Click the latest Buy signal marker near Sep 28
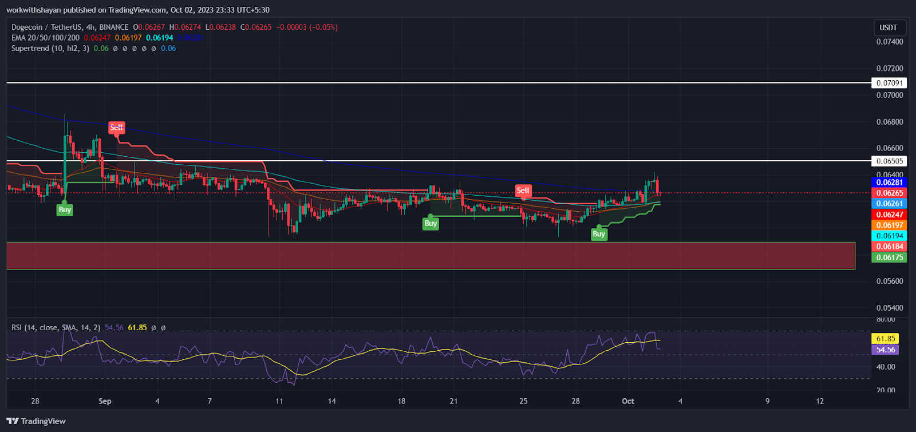This screenshot has height=432, width=916. point(599,234)
